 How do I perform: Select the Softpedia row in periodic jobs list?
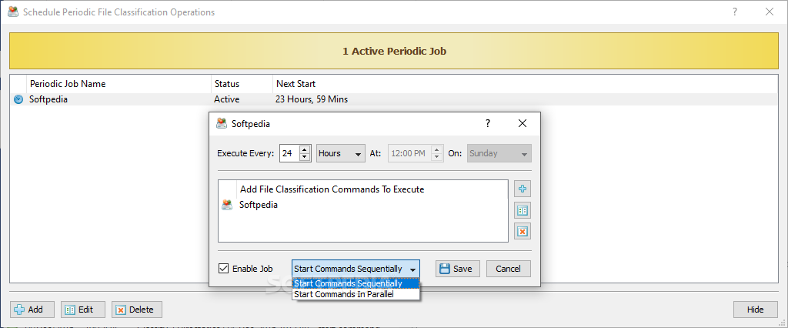(394, 99)
